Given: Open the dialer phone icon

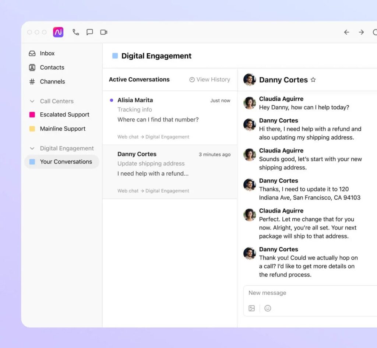Looking at the screenshot, I should tap(76, 32).
